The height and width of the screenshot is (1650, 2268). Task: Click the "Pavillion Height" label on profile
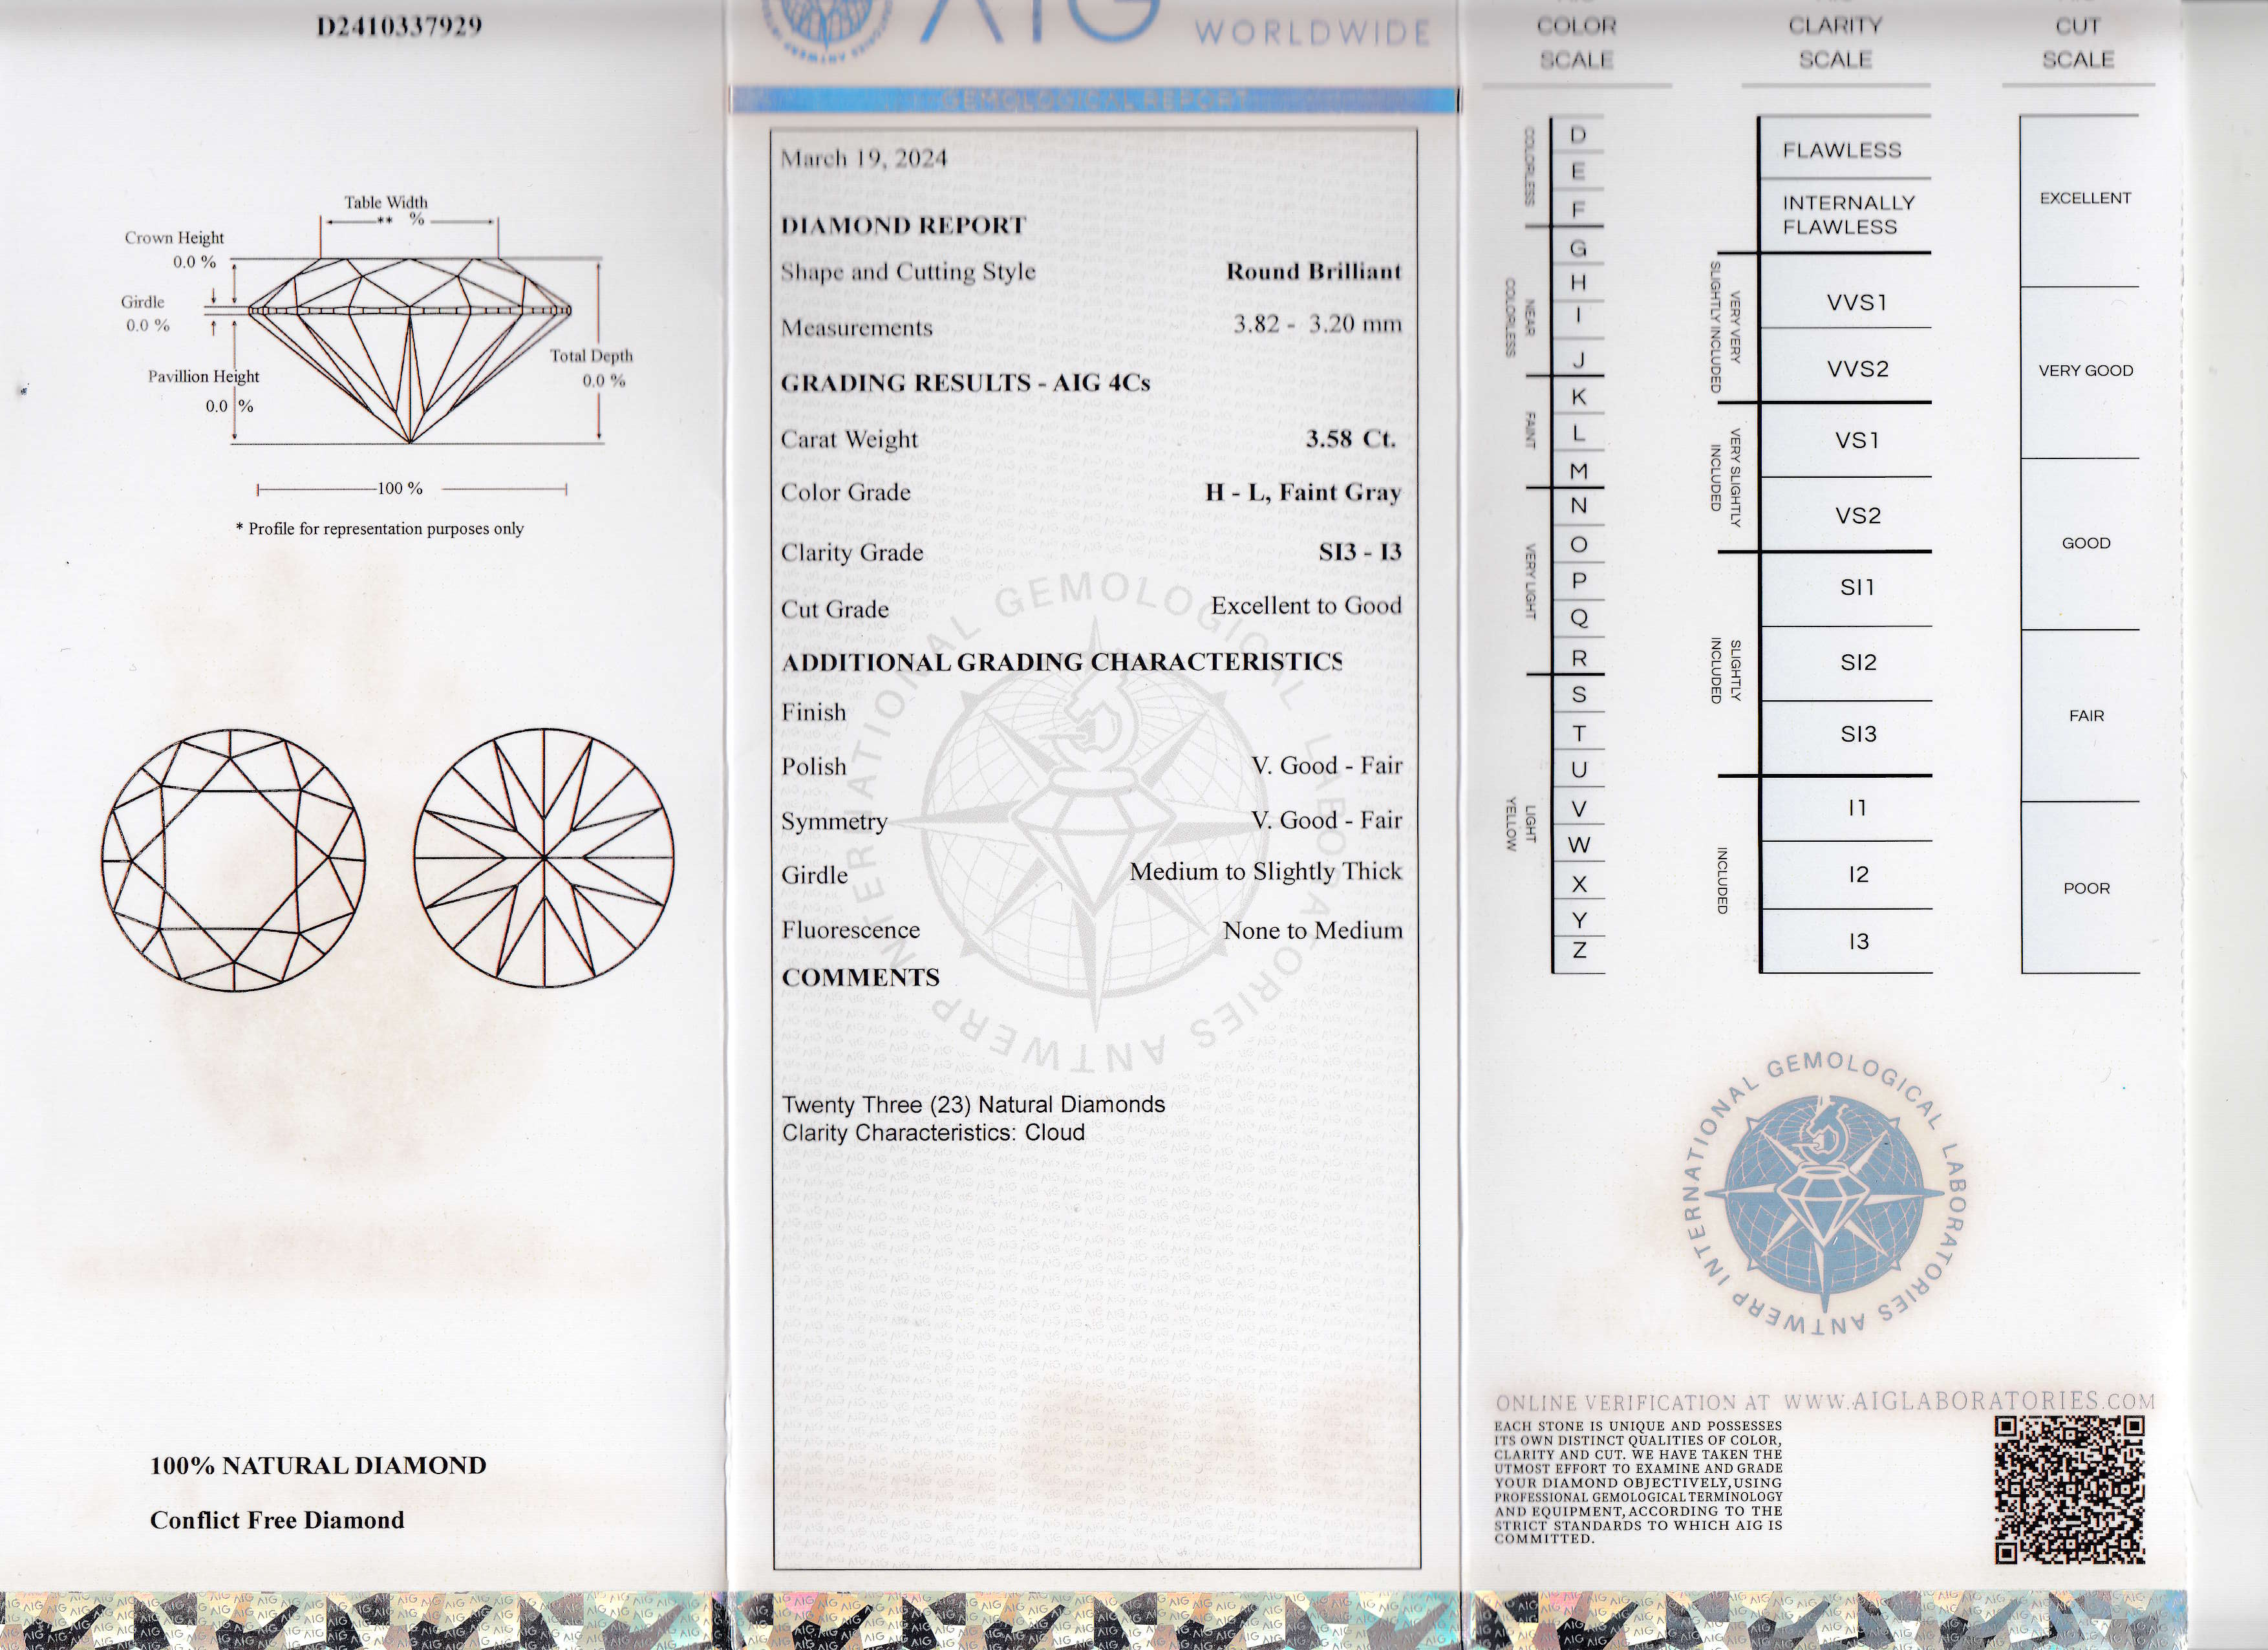(203, 376)
